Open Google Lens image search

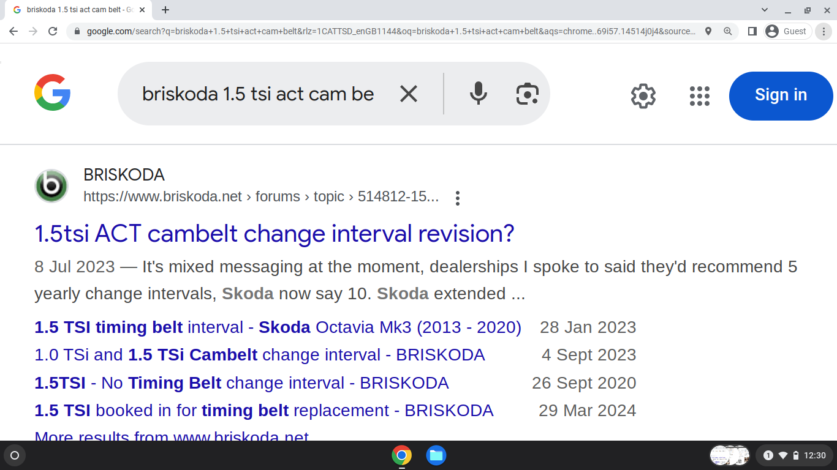tap(527, 94)
